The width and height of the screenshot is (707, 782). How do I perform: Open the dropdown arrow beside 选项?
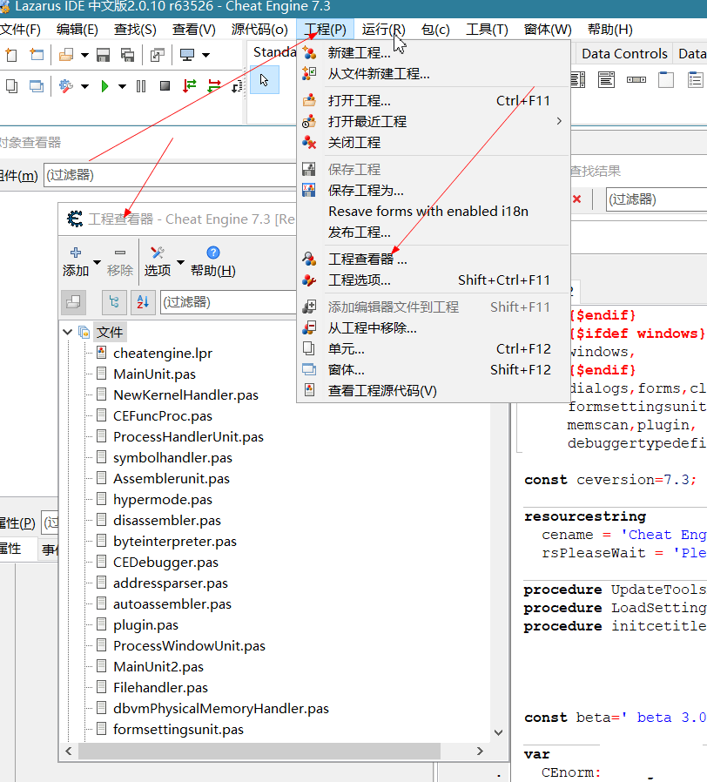180,262
